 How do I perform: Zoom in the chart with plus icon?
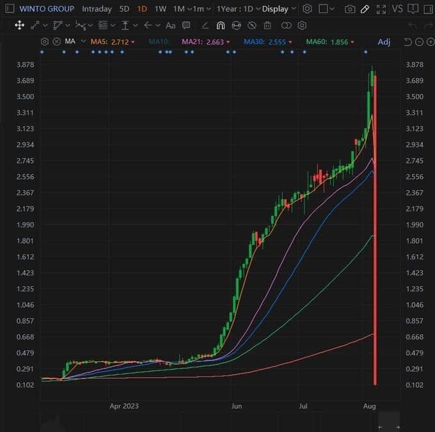tap(431, 42)
